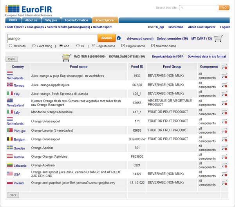Click the Lithuania country link
The image size is (235, 207).
[x=20, y=166]
